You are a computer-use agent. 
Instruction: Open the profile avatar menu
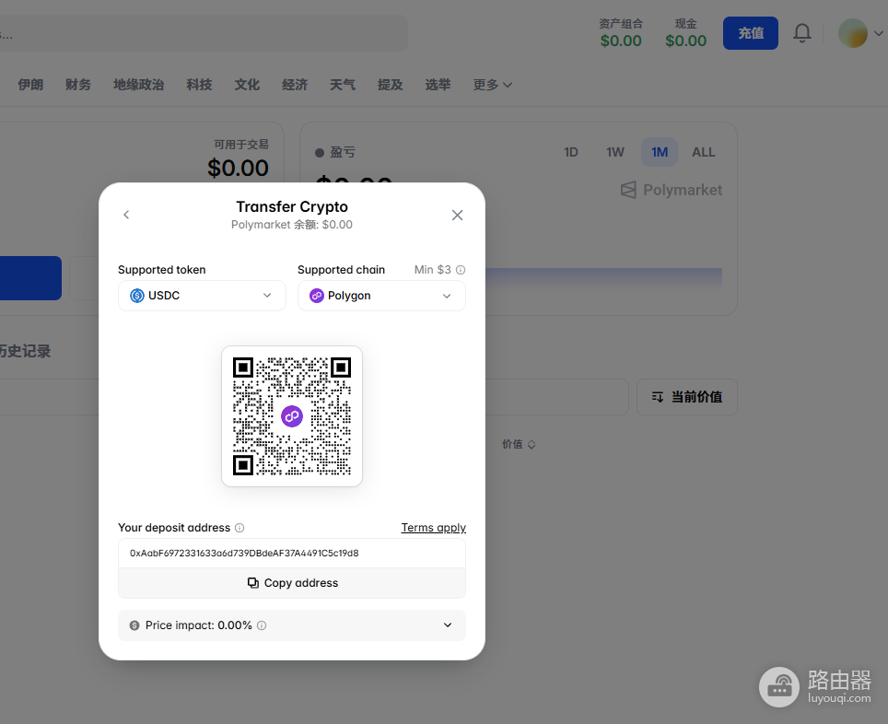(x=853, y=33)
